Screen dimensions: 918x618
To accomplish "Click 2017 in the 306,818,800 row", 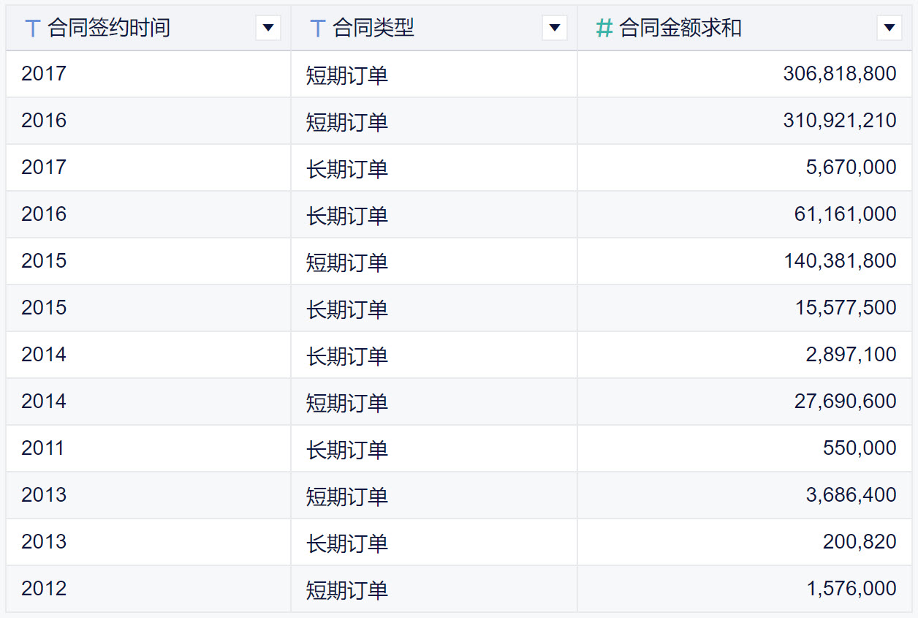I will click(44, 74).
